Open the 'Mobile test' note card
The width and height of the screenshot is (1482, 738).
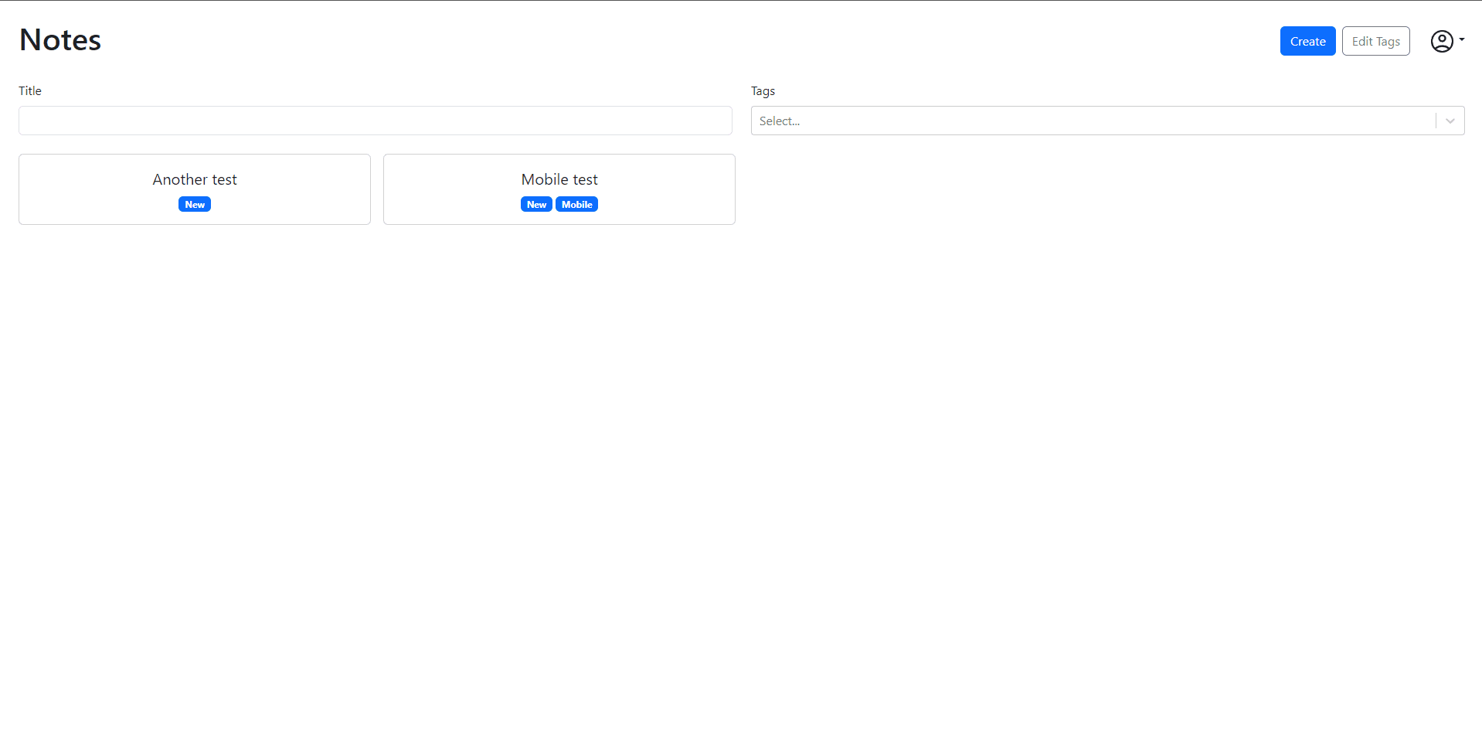(559, 189)
